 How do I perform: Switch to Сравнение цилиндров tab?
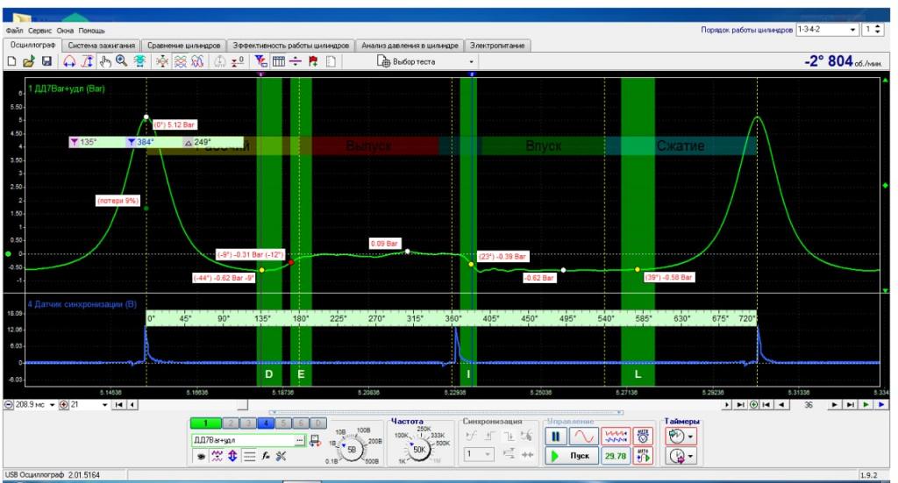(183, 46)
